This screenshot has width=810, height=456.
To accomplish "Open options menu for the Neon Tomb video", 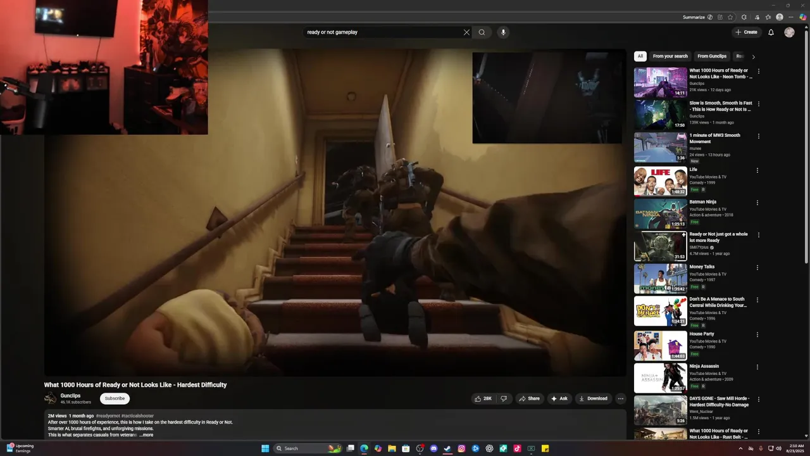I will pos(759,72).
